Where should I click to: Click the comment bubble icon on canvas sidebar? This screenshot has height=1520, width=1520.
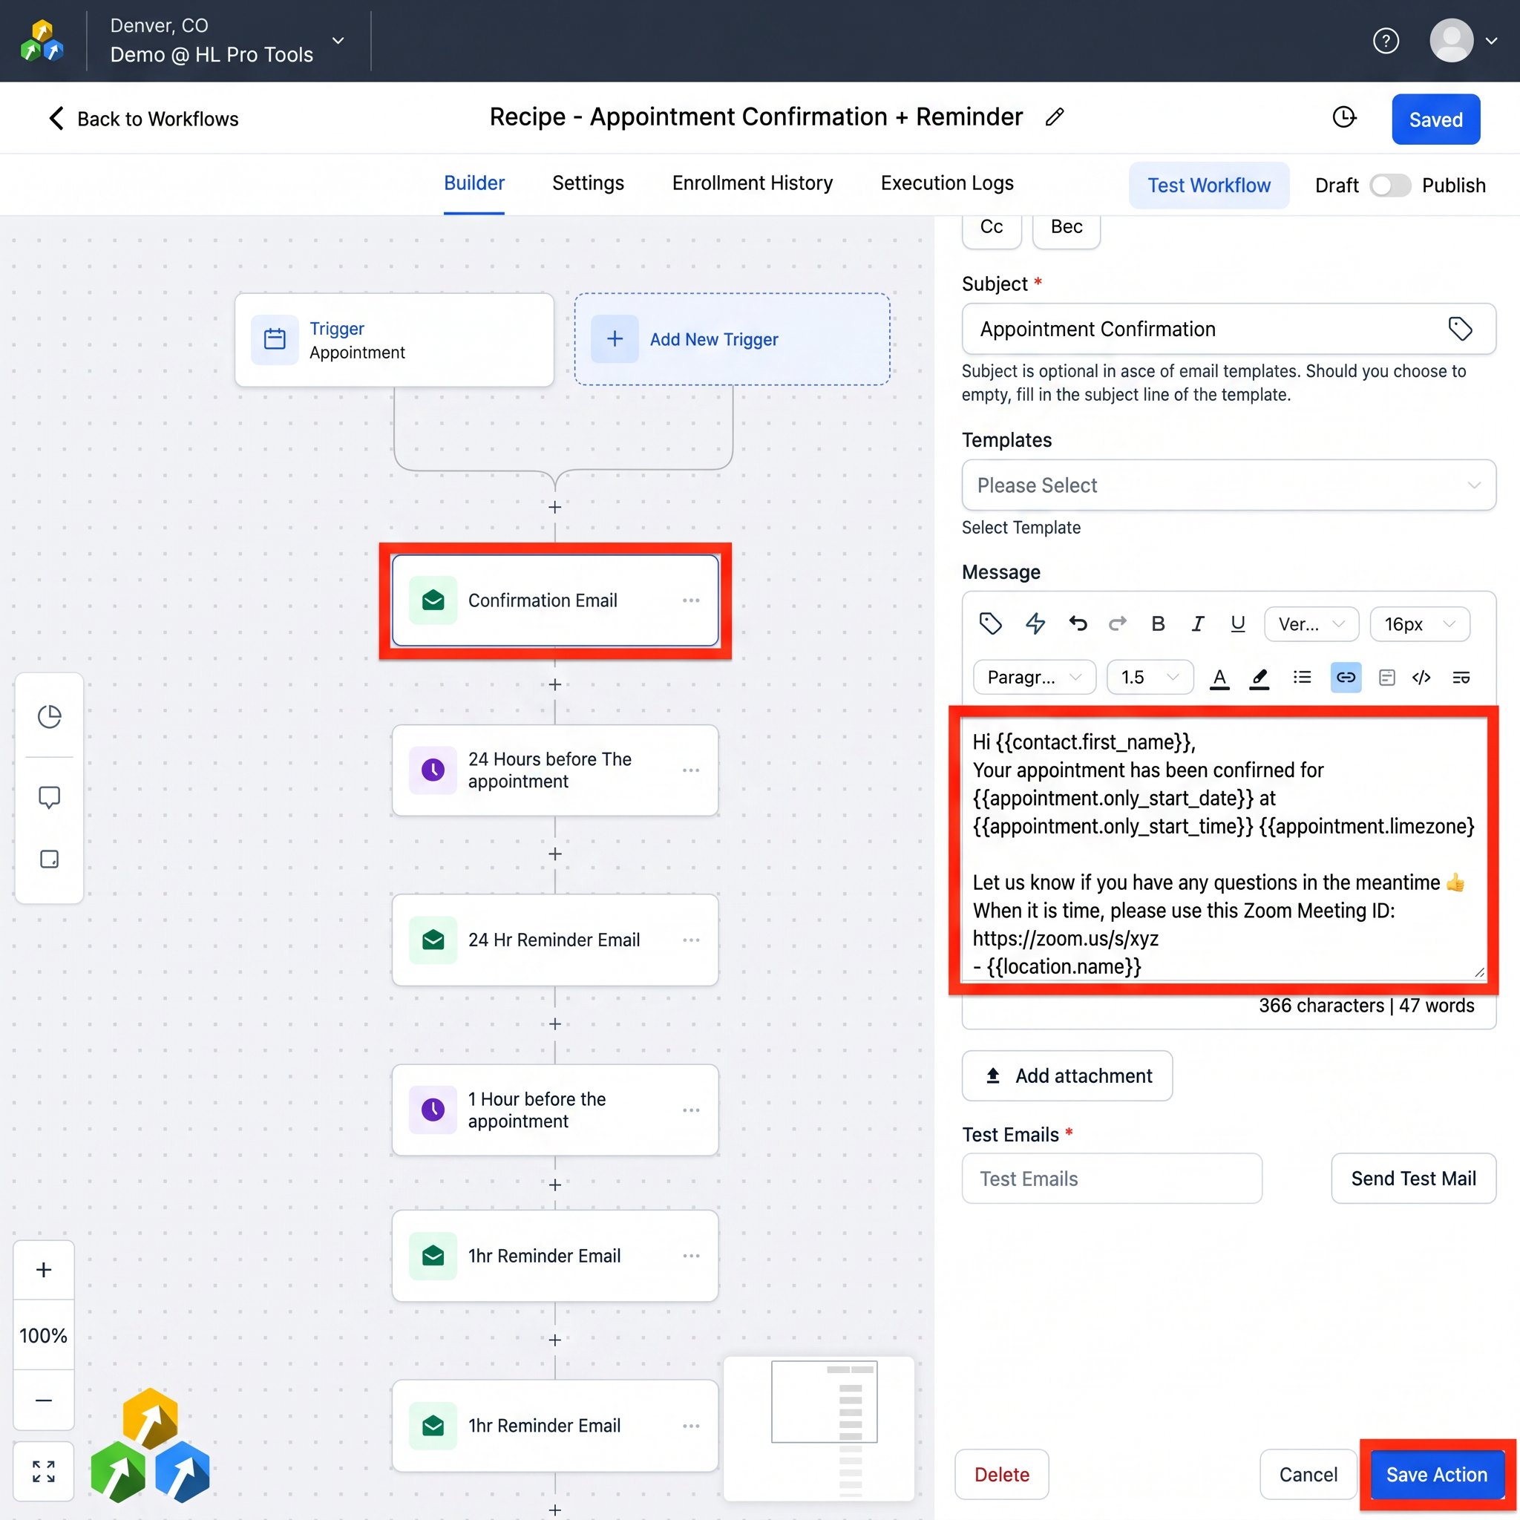tap(50, 797)
